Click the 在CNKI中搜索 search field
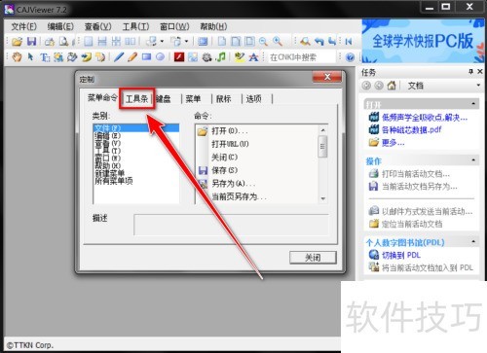This screenshot has height=353, width=487. [x=301, y=57]
